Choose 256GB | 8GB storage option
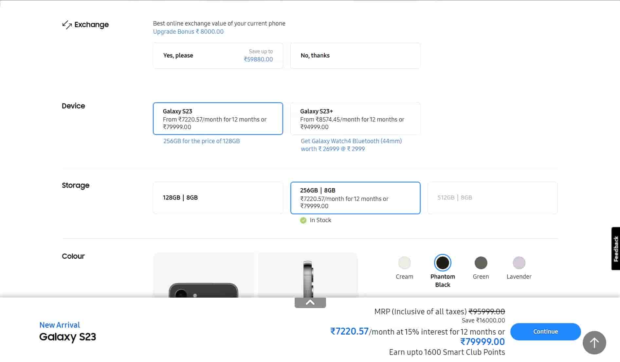This screenshot has width=620, height=362. [355, 198]
